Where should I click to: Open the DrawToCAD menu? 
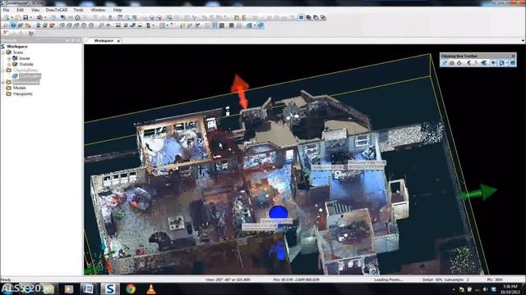[57, 10]
